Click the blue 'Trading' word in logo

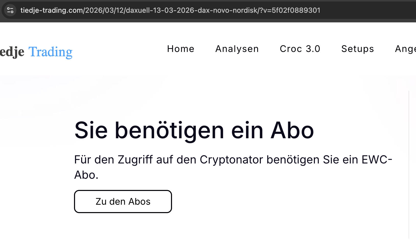50,52
